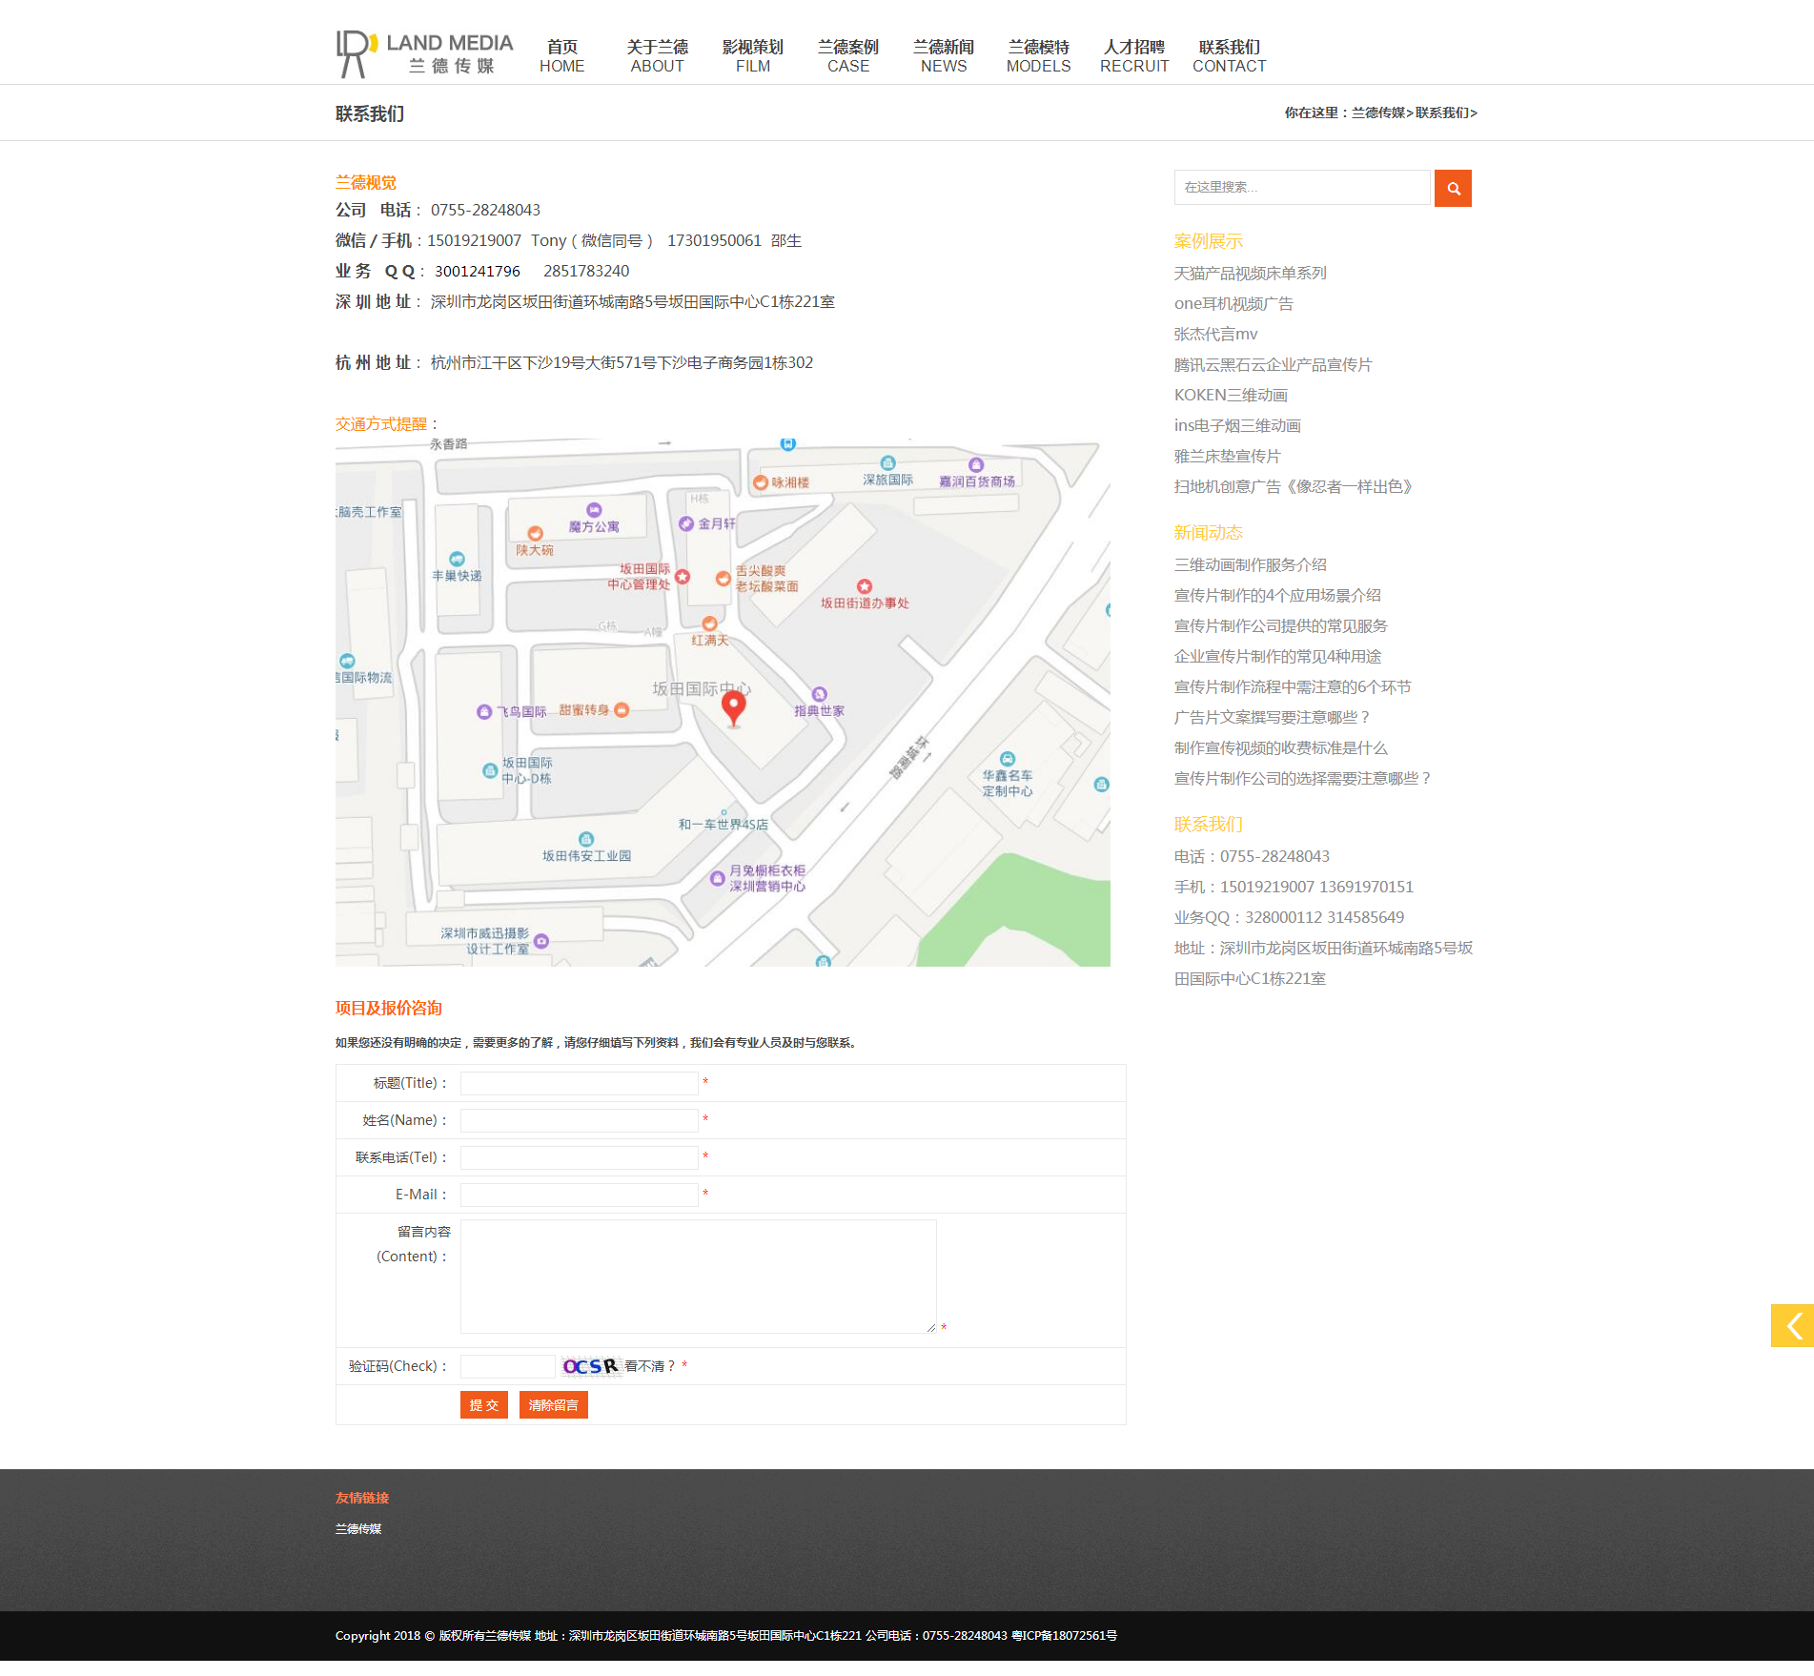The height and width of the screenshot is (1676, 1814).
Task: Open the 影视策划 FILM menu item
Action: (753, 56)
